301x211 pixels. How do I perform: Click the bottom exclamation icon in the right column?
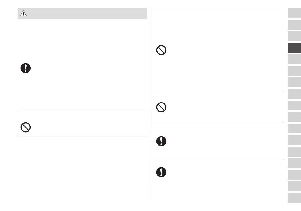(x=161, y=172)
